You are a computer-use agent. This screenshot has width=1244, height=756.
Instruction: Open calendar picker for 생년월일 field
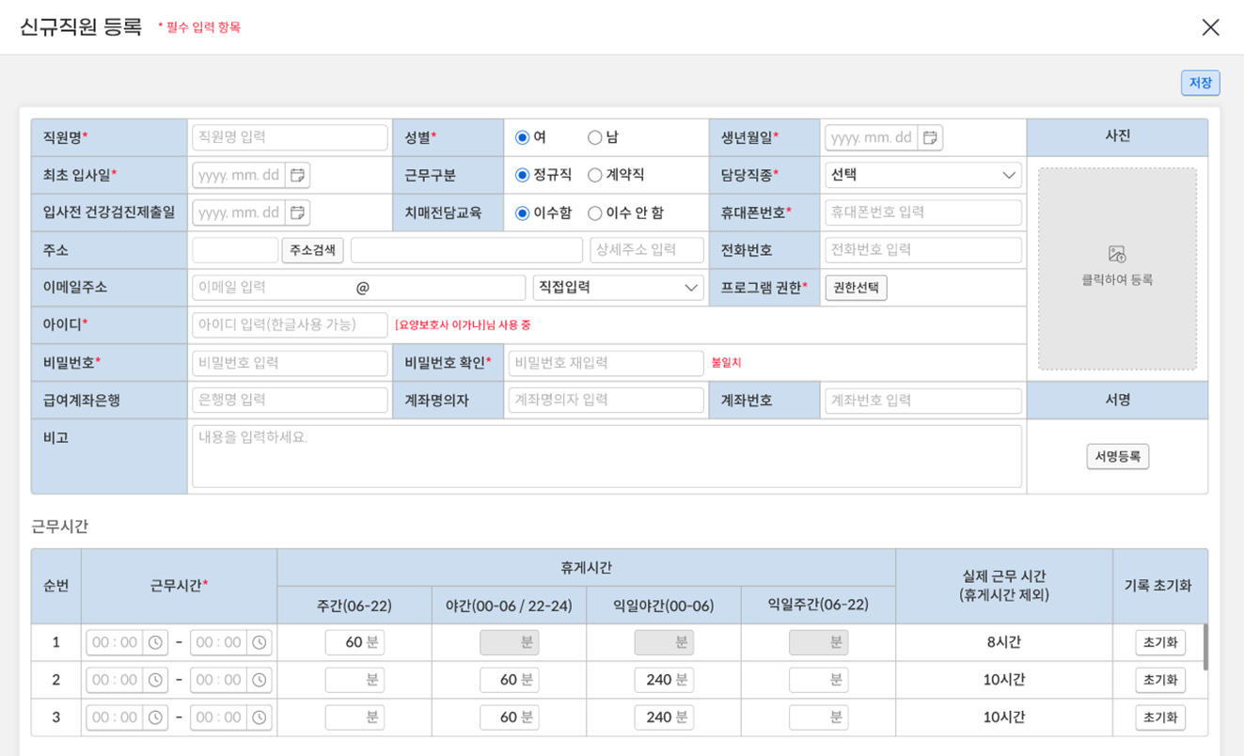click(x=930, y=137)
